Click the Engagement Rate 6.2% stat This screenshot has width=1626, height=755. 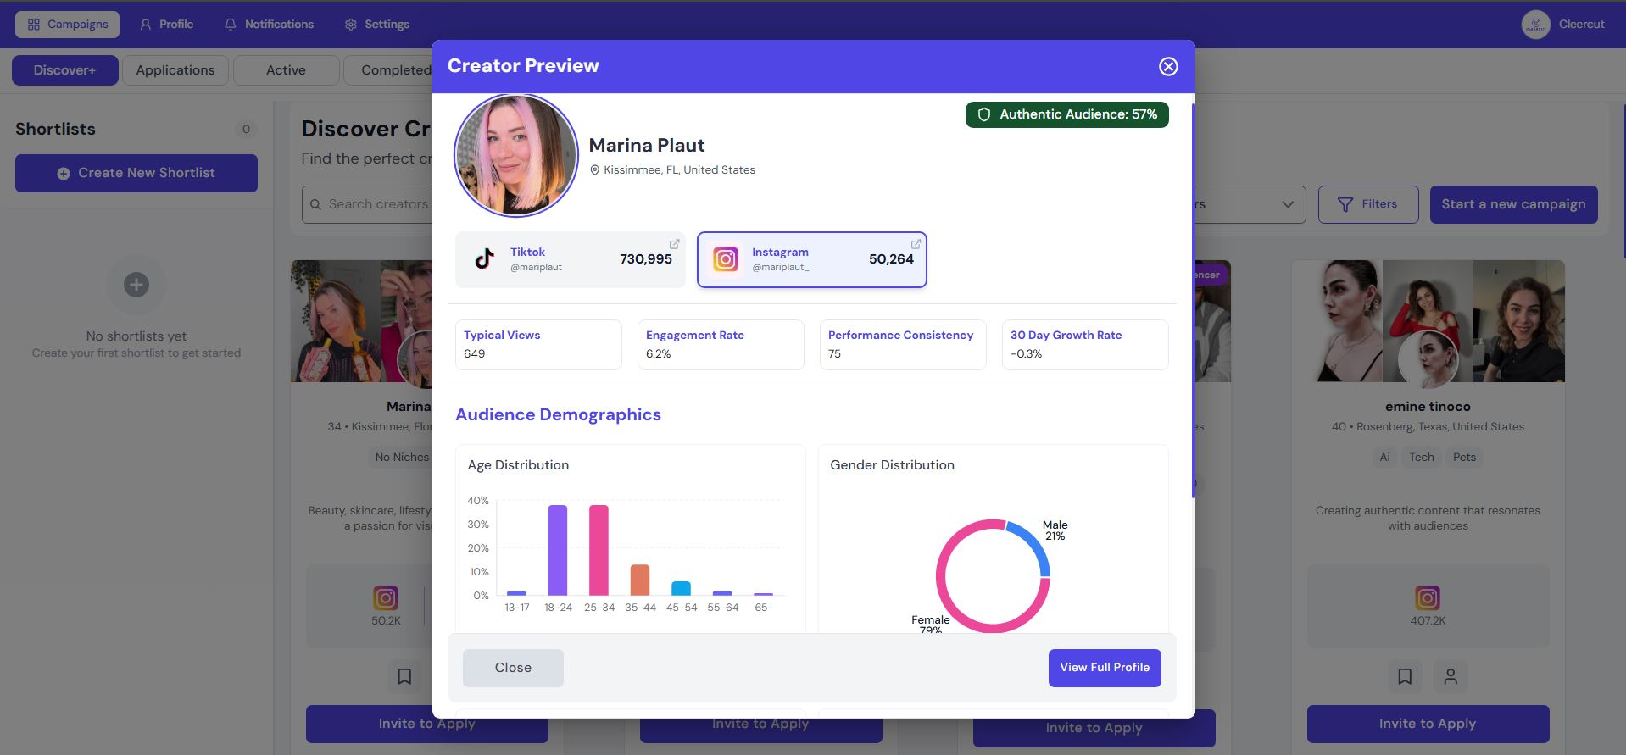point(721,345)
